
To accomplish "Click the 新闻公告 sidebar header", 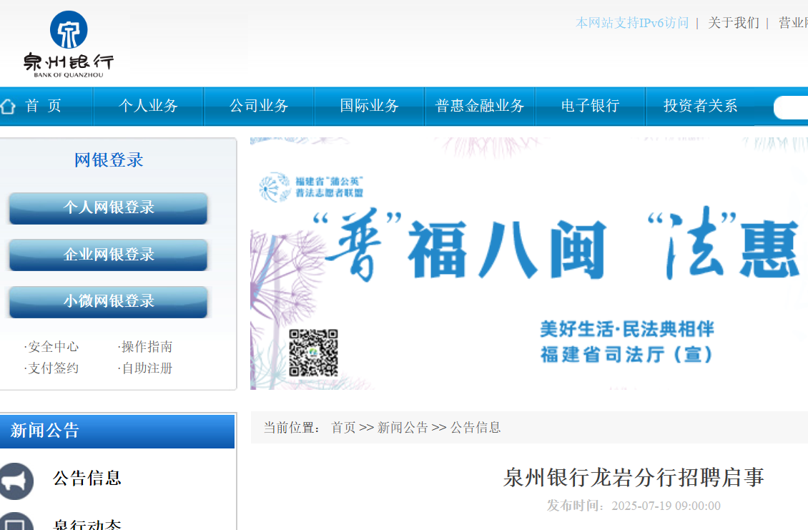I will tap(117, 431).
